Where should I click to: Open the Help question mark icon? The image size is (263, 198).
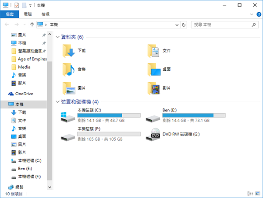point(259,14)
